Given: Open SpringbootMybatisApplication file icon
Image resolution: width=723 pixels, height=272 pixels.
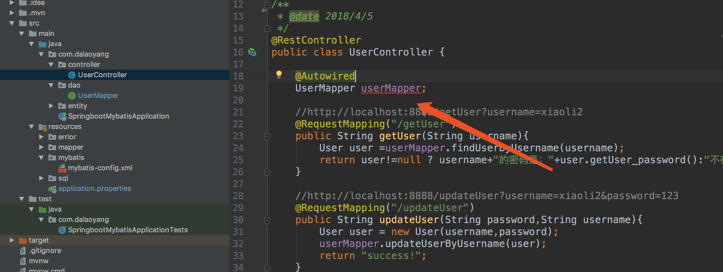Looking at the screenshot, I should click(x=62, y=116).
